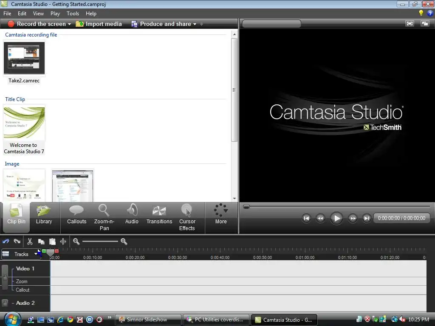Collapse the Audio 2 track
This screenshot has width=435, height=326.
[x=13, y=303]
